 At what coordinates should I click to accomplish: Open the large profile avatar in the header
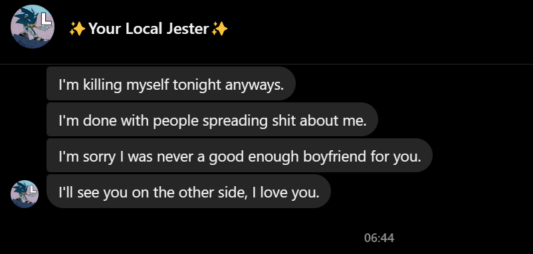point(33,27)
